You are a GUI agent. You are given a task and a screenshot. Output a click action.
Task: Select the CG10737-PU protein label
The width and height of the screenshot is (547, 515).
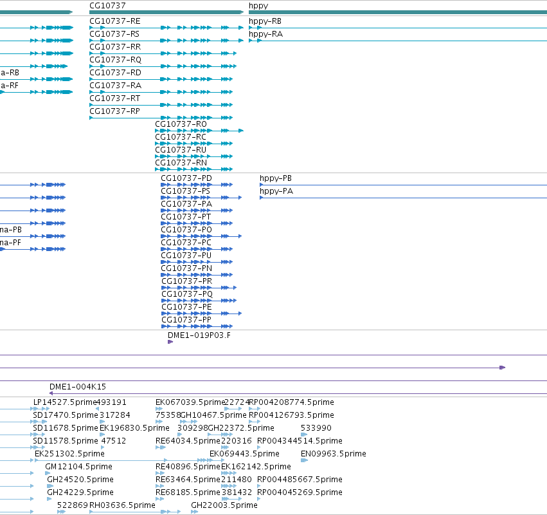pos(186,256)
